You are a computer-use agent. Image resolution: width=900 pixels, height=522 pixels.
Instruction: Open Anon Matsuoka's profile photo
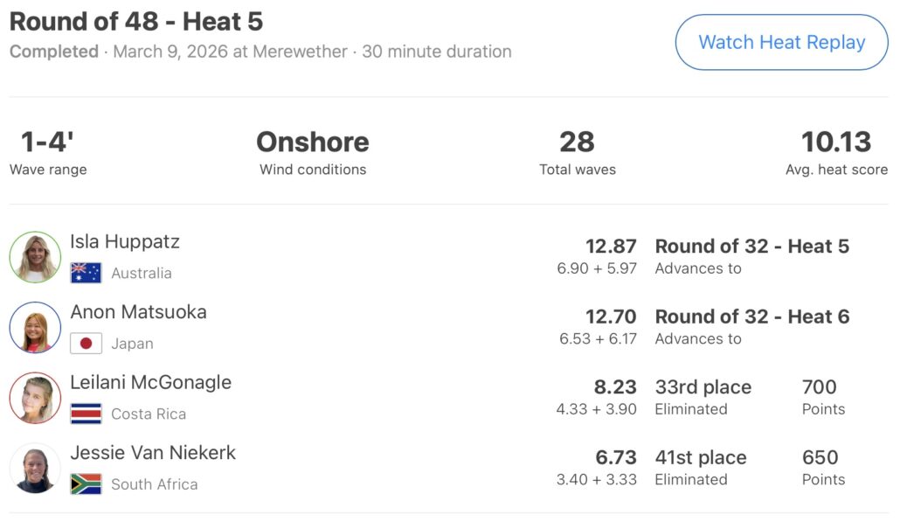click(35, 327)
